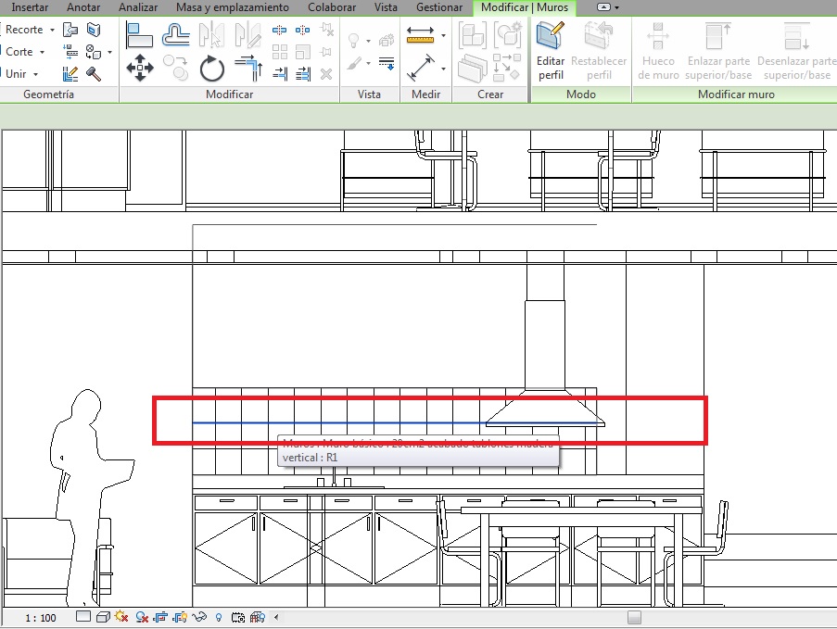
Task: Expand the Unir dropdown
Action: [x=36, y=74]
